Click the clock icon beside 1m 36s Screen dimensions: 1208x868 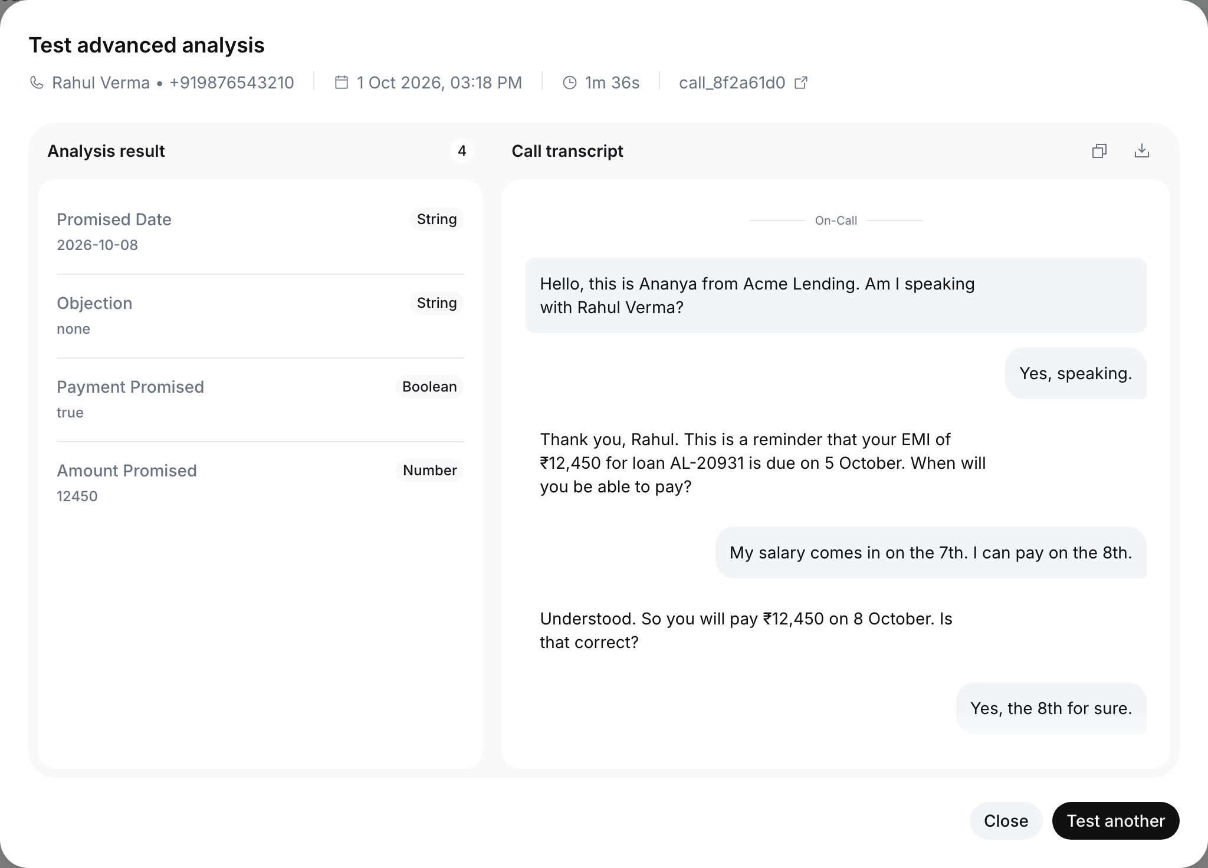click(x=569, y=83)
